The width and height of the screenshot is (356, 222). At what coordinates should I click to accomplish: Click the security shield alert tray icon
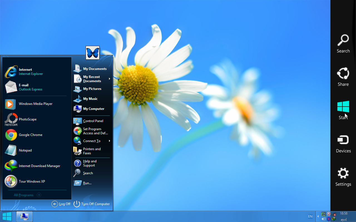pos(329,214)
